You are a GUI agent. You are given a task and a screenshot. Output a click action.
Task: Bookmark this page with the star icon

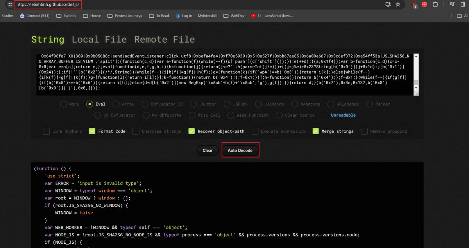click(x=398, y=5)
